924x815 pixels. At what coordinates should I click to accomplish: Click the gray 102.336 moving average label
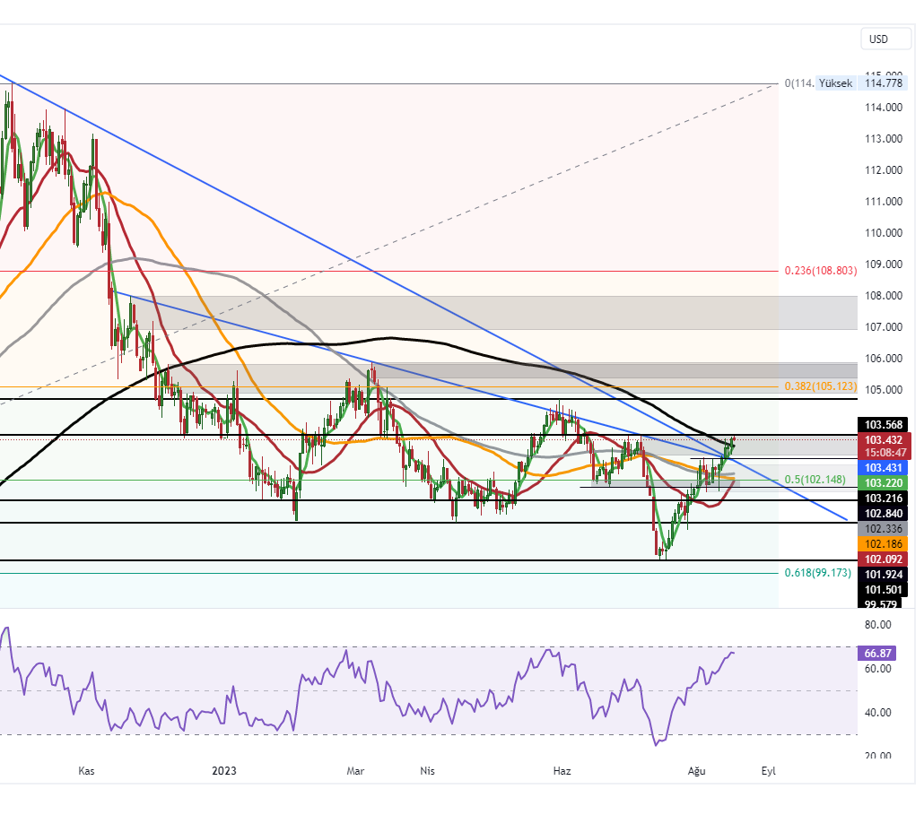pyautogui.click(x=884, y=529)
